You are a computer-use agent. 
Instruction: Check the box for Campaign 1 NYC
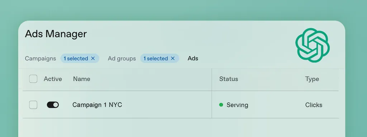pos(33,105)
